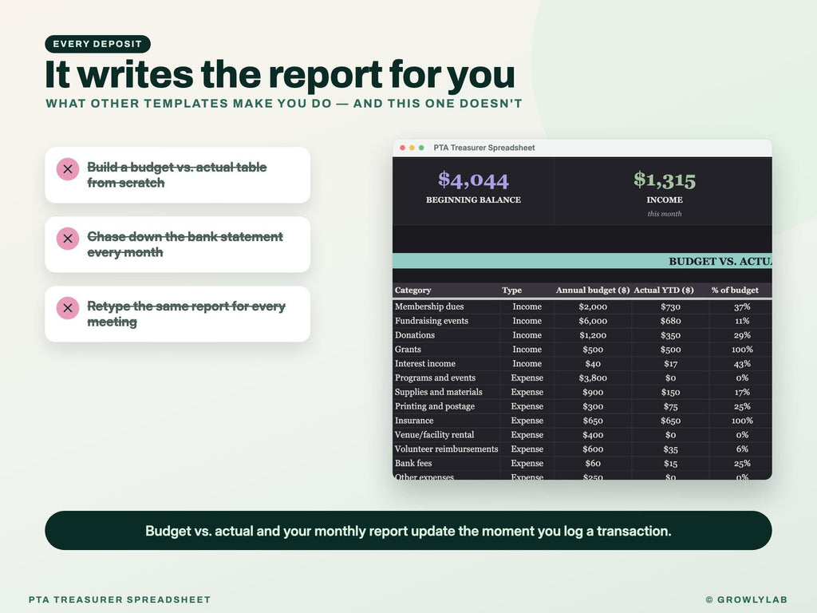This screenshot has width=817, height=613.
Task: Select the 'Build a budget vs. actual table from scratch' card text
Action: point(177,175)
